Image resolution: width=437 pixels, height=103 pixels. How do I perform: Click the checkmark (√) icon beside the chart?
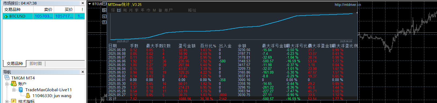[x=104, y=16]
